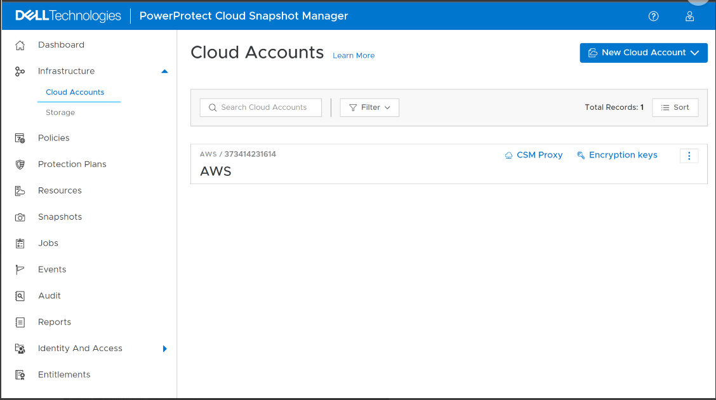Go to Dashboard
716x400 pixels.
click(x=61, y=44)
